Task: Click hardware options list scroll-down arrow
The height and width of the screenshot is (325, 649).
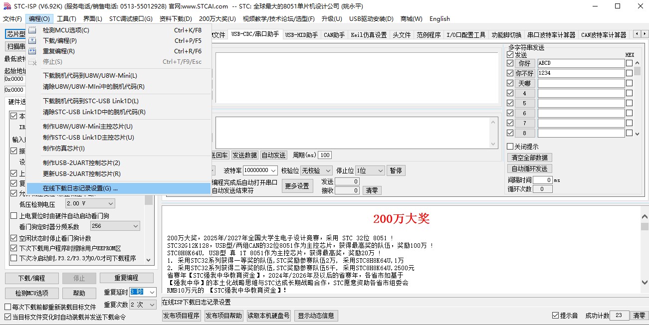Action: [149, 259]
